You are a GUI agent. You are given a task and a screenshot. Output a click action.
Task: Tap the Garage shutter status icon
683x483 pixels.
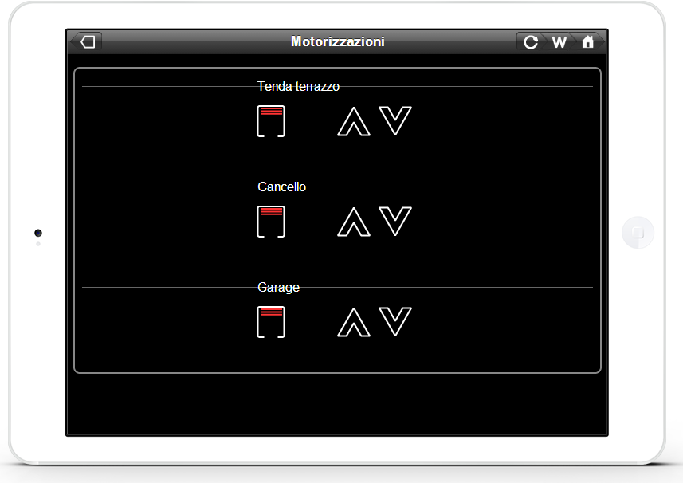(x=271, y=322)
